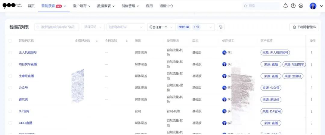This screenshot has width=325, height=135.
Task: Go to the 增值中心 tab
Action: point(166,6)
